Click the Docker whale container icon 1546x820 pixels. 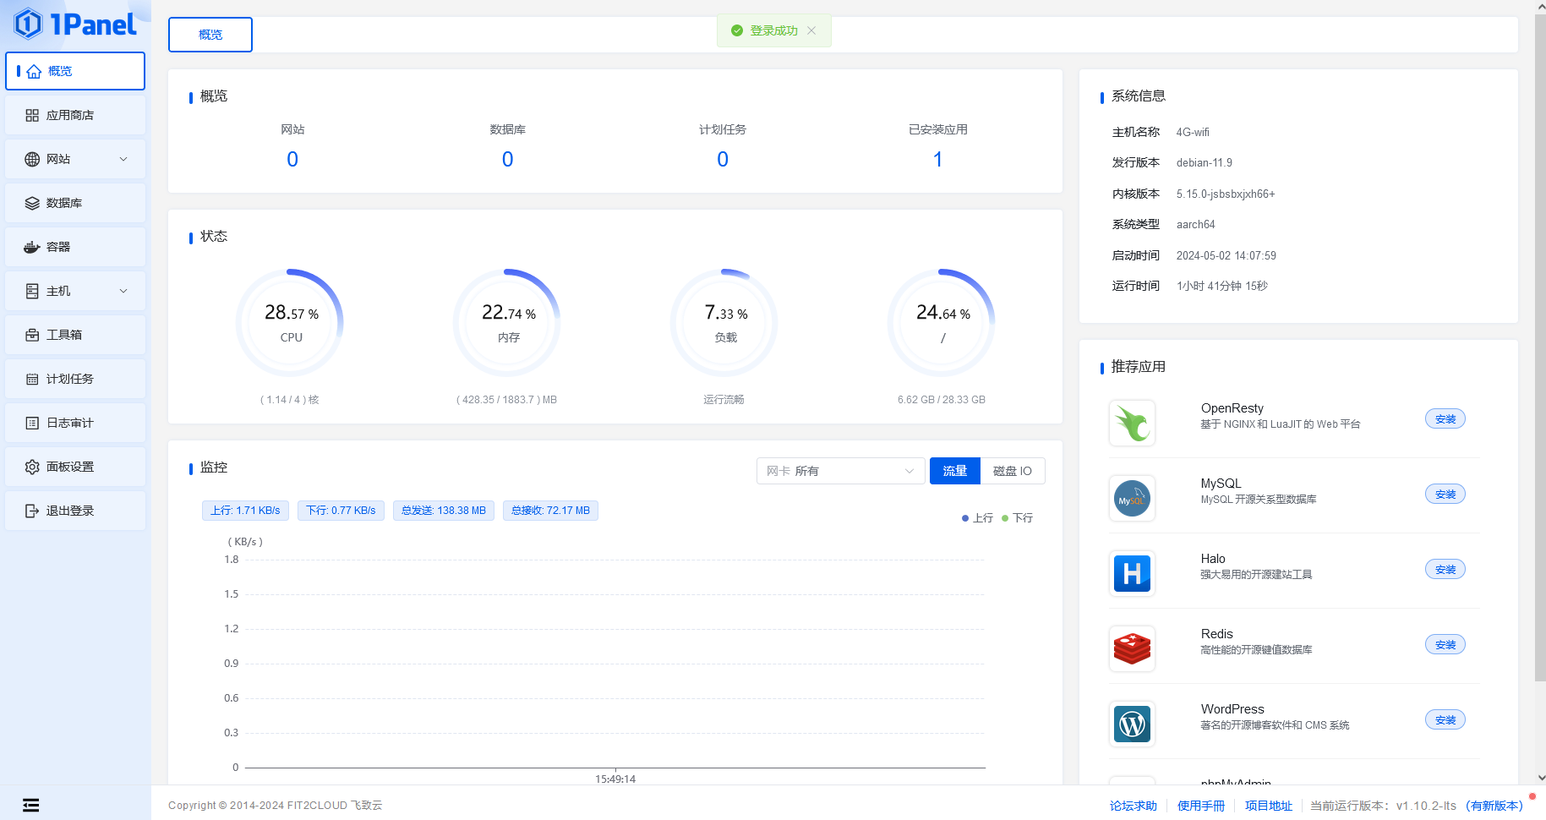(x=32, y=248)
